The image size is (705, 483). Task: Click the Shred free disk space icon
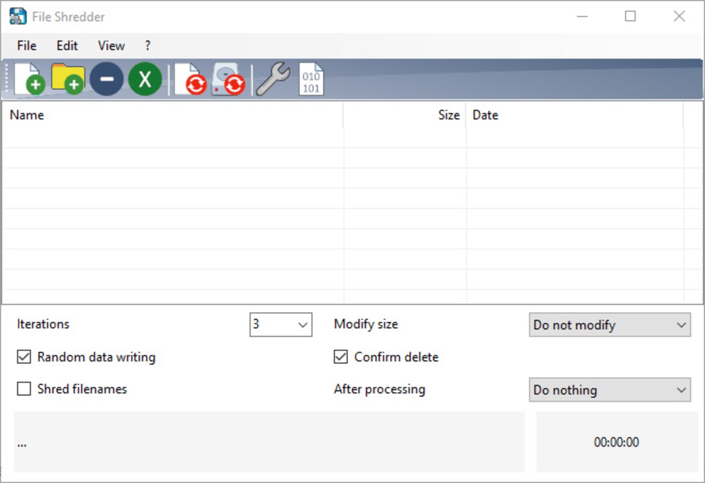click(x=228, y=79)
